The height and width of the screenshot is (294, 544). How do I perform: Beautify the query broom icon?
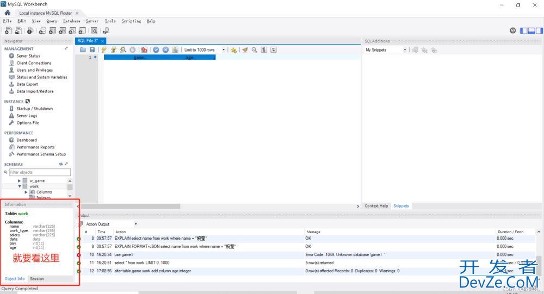[245, 50]
